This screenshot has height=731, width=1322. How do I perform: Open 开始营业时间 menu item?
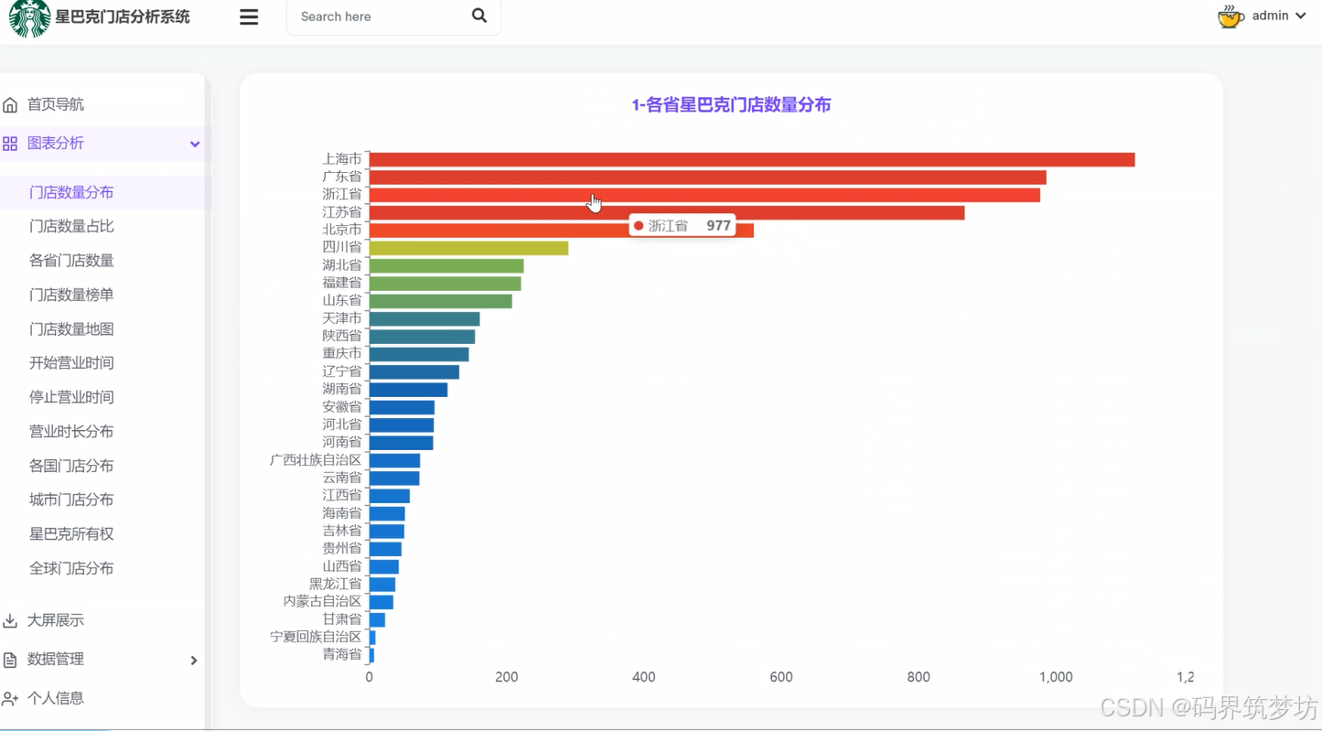click(x=71, y=363)
